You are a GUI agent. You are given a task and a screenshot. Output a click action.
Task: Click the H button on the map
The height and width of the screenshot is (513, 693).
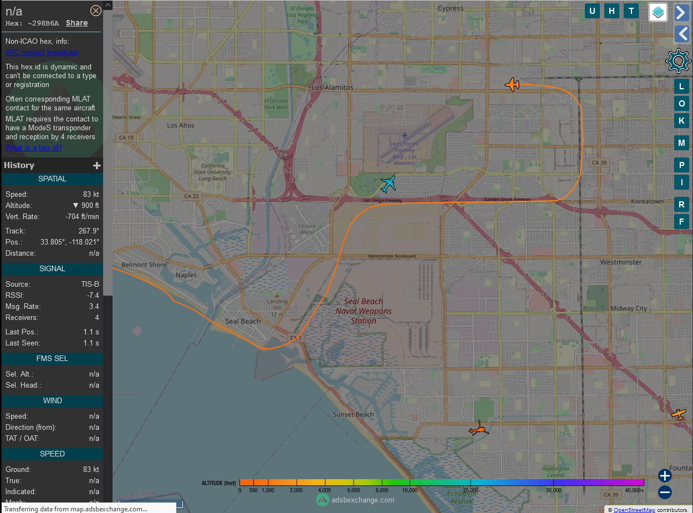pyautogui.click(x=612, y=11)
